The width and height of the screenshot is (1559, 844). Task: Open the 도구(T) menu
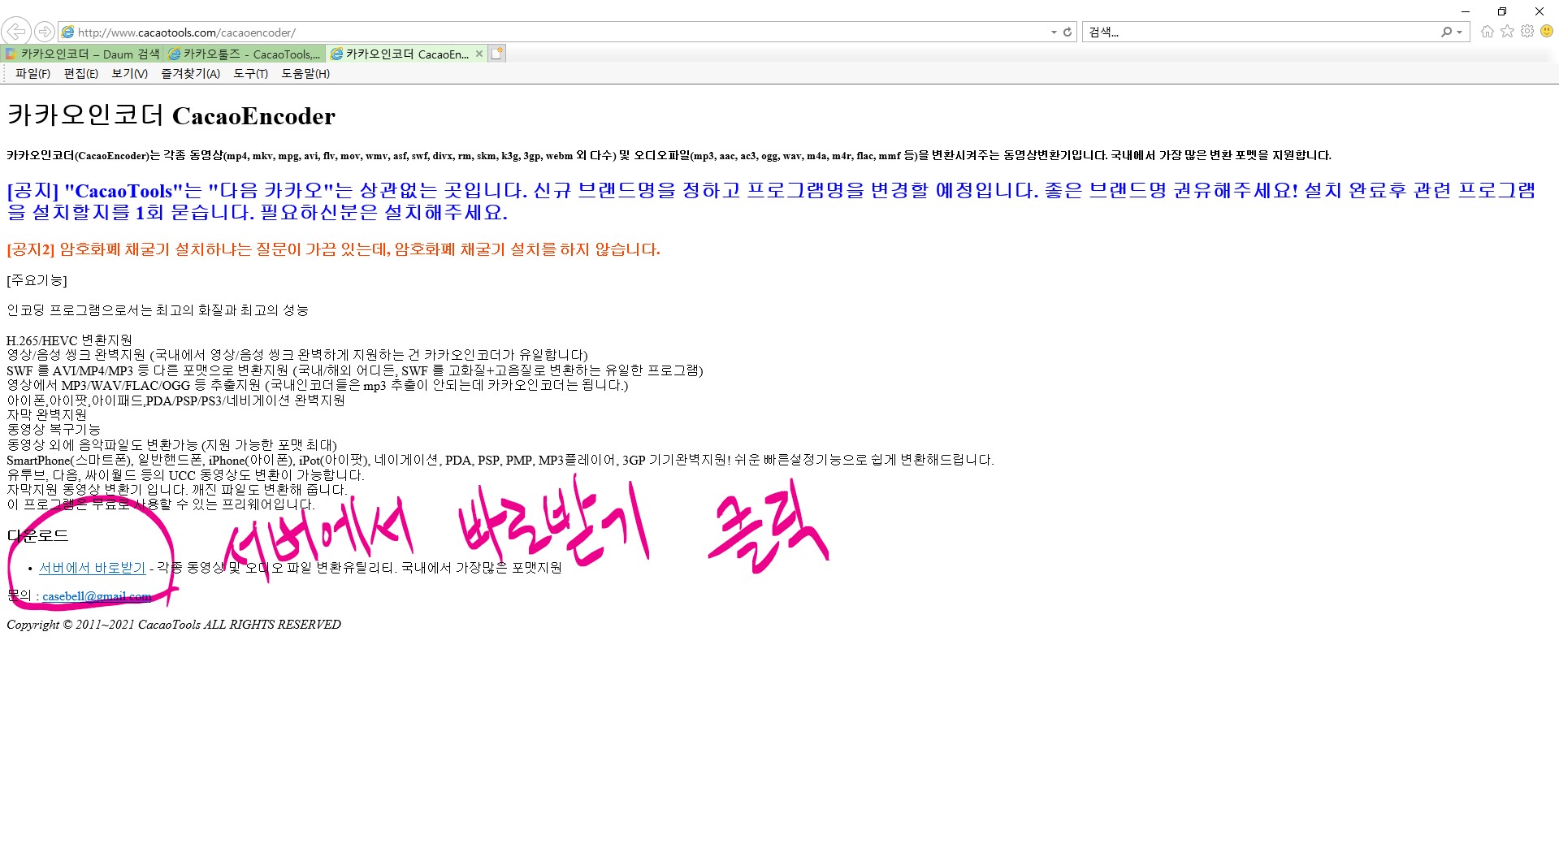(250, 73)
